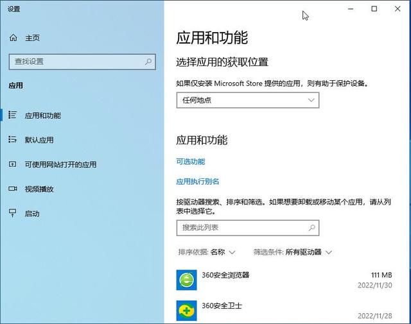The width and height of the screenshot is (411, 324).
Task: Open the 可选功能 link
Action: pos(191,162)
